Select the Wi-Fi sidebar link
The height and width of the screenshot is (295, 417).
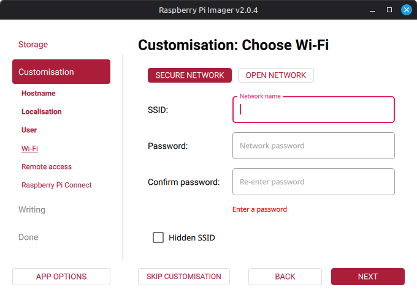click(30, 149)
